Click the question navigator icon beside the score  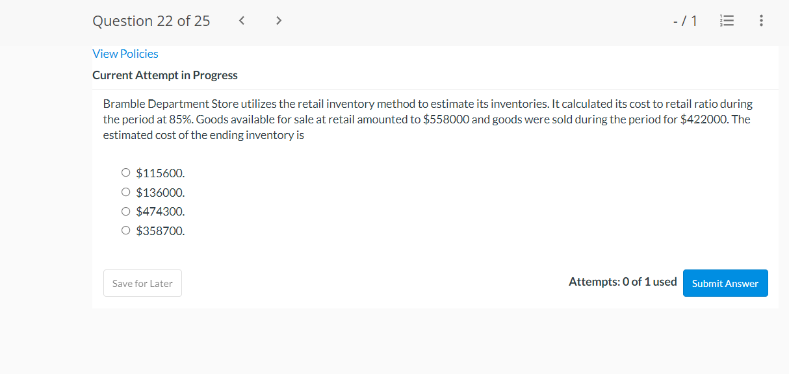727,20
